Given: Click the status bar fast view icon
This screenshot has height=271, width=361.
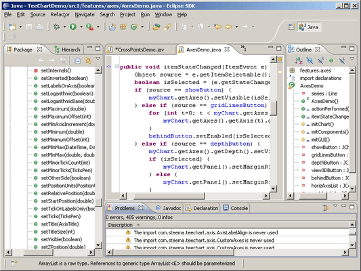Looking at the screenshot, I should 14,263.
